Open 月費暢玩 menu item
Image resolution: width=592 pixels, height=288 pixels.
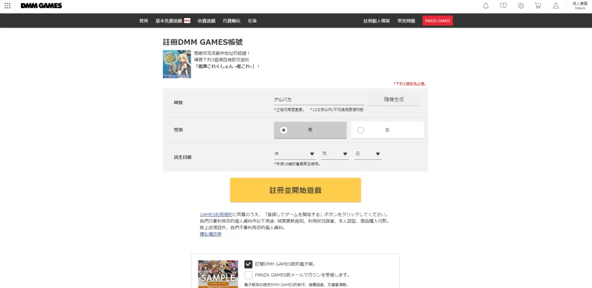click(231, 21)
